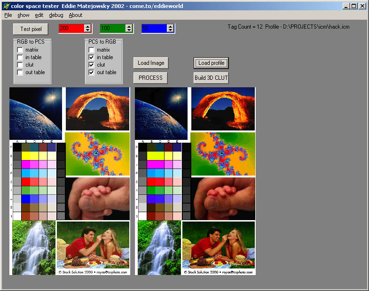Screen dimensions: 369x291
Task: Enable matrix checkbox in RGB to PCS
Action: [20, 50]
